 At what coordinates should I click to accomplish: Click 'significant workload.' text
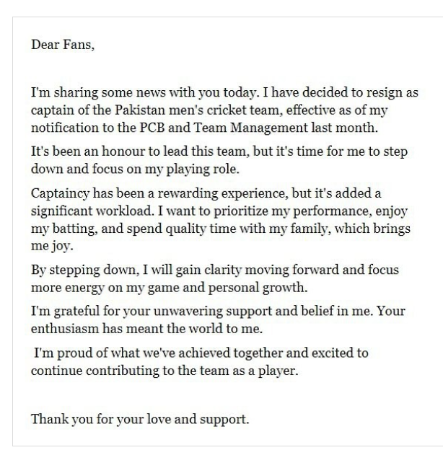tap(92, 211)
